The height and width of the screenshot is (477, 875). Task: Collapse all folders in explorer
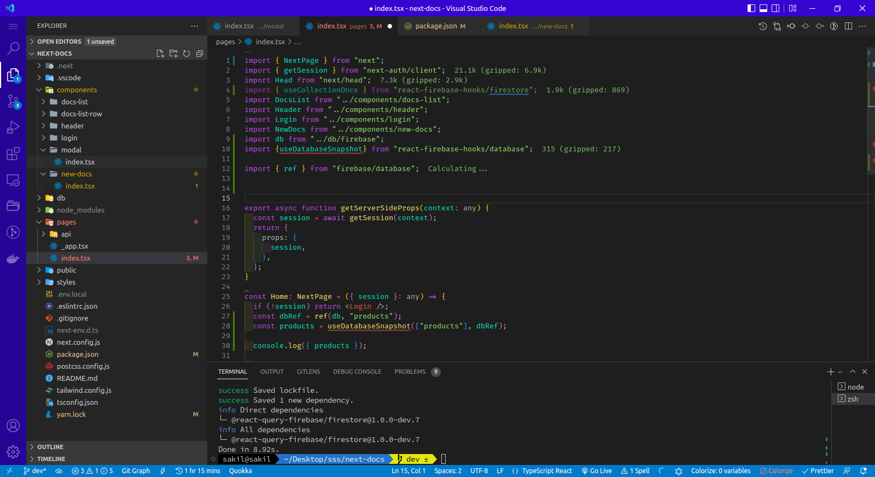[200, 54]
